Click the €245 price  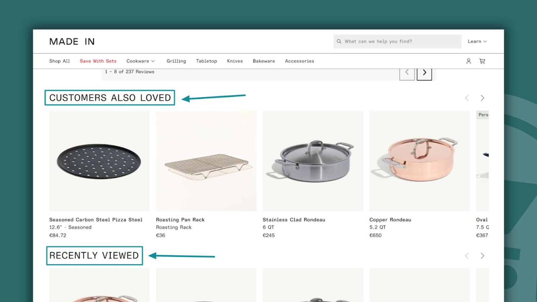[268, 236]
